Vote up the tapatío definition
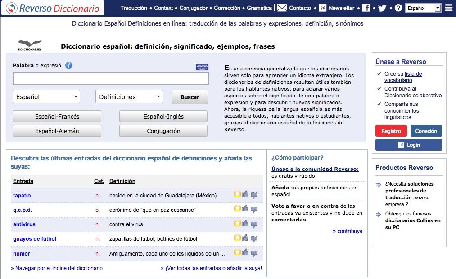 tap(245, 194)
